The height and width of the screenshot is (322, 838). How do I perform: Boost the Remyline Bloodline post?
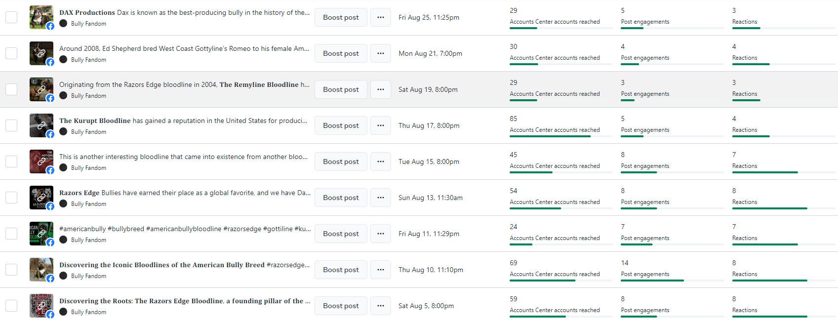click(341, 89)
